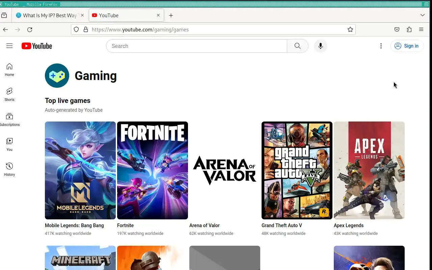Go to Home in sidebar

9,70
